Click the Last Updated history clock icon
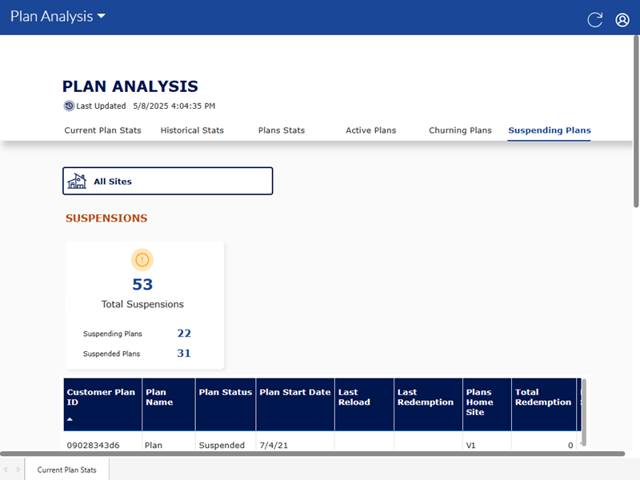This screenshot has width=640, height=480. tap(69, 106)
